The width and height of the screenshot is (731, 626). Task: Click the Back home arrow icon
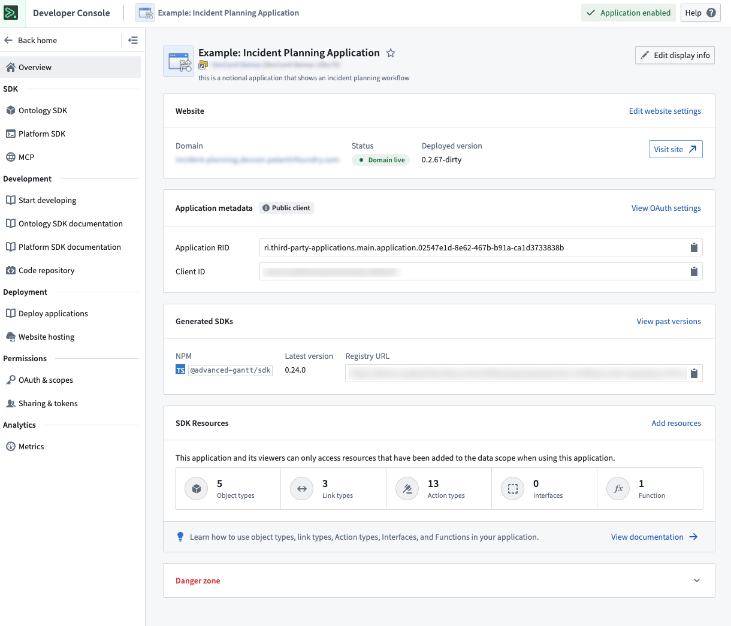[8, 40]
